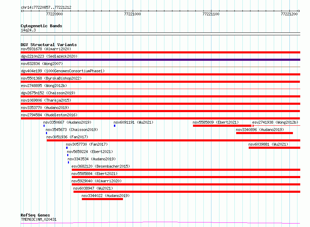The width and height of the screenshot is (310, 227).
Task: Select the blue marker under nsv3057730
Action: point(67,148)
